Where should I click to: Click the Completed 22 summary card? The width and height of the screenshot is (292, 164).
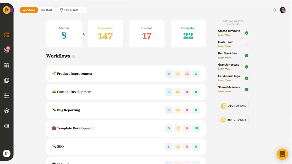[x=188, y=33]
